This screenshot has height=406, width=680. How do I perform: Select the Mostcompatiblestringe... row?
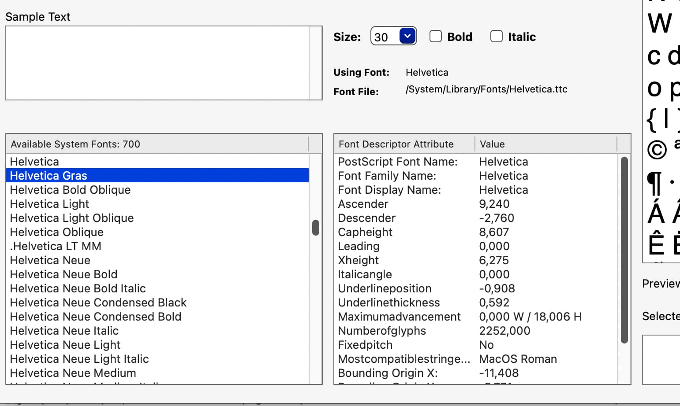[476, 359]
